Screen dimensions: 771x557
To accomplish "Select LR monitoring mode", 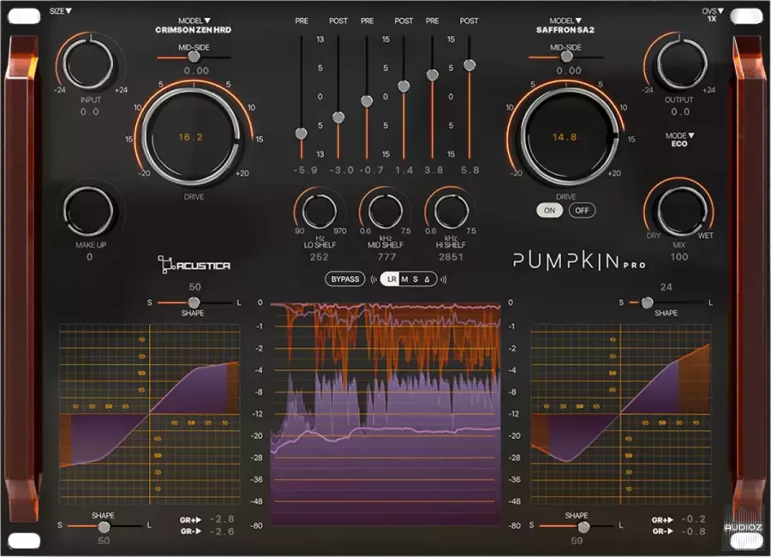I will click(391, 279).
